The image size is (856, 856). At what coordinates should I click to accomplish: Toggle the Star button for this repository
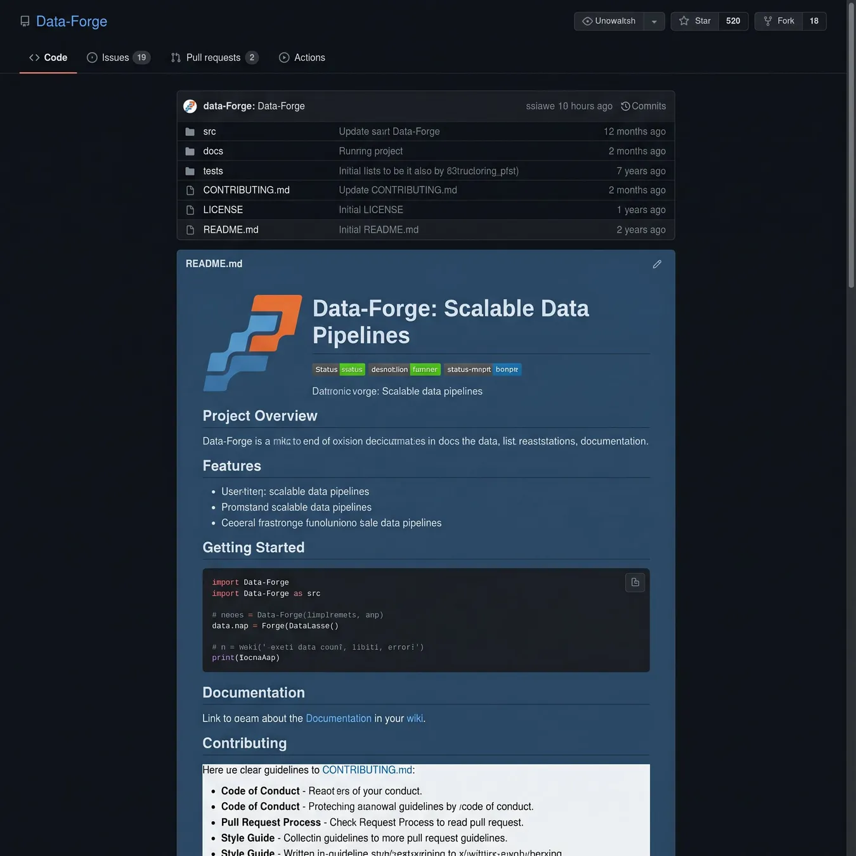[x=695, y=21]
